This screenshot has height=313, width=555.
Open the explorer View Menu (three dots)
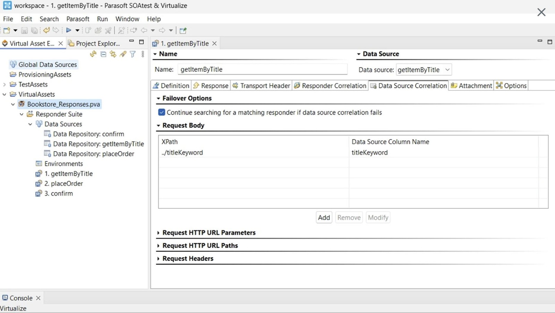(143, 54)
